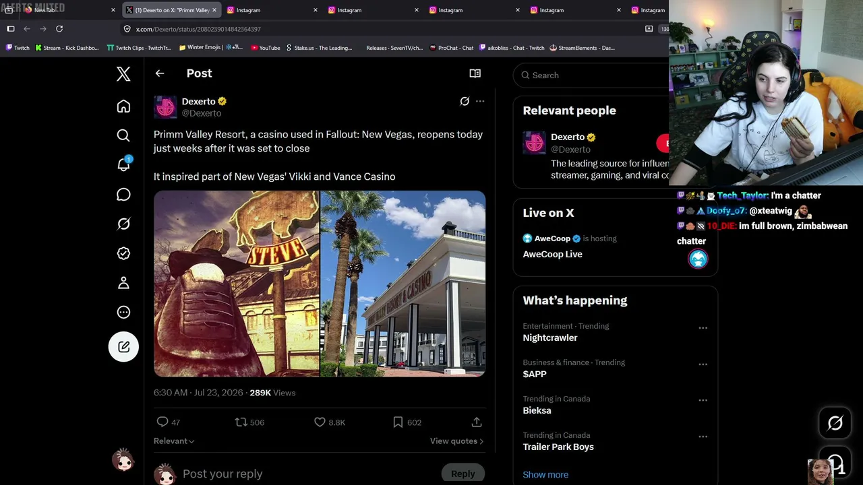Open AweCoop Live broadcast
This screenshot has width=863, height=485.
click(552, 254)
